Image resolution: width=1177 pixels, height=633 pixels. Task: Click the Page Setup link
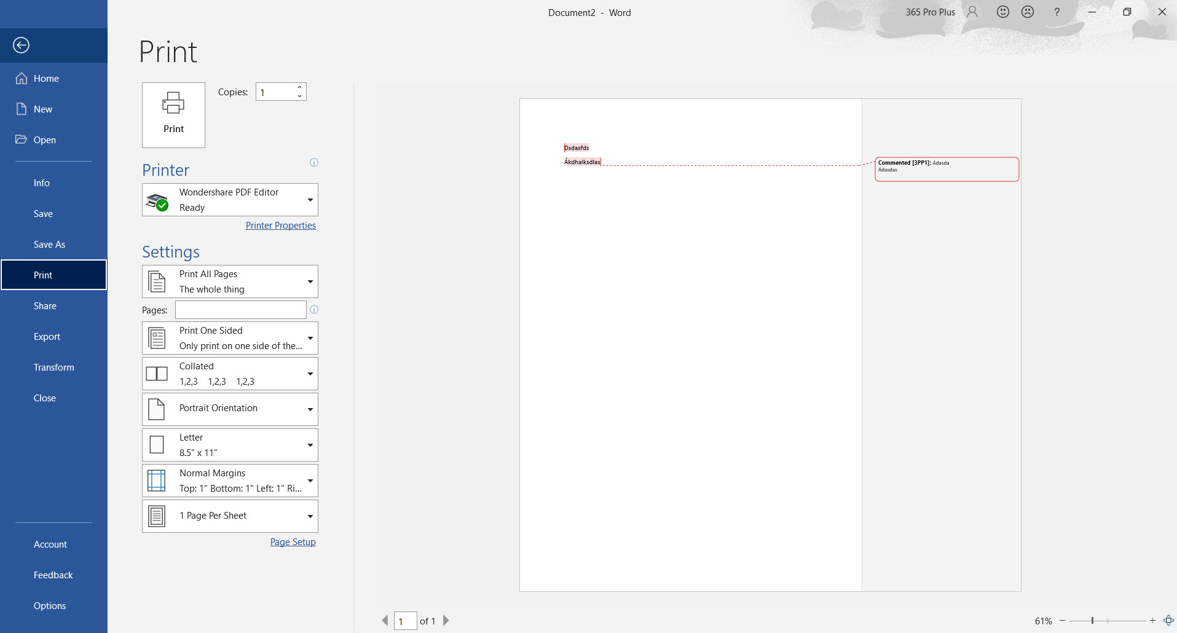(293, 542)
